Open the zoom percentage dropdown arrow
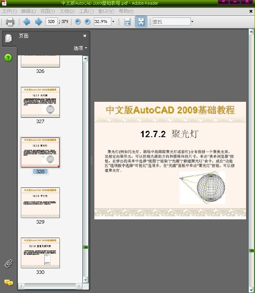Image resolution: width=255 pixels, height=293 pixels. click(113, 22)
